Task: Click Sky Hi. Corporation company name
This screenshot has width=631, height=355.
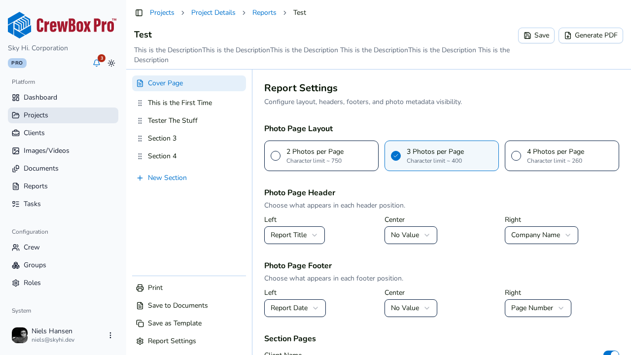Action: tap(38, 48)
